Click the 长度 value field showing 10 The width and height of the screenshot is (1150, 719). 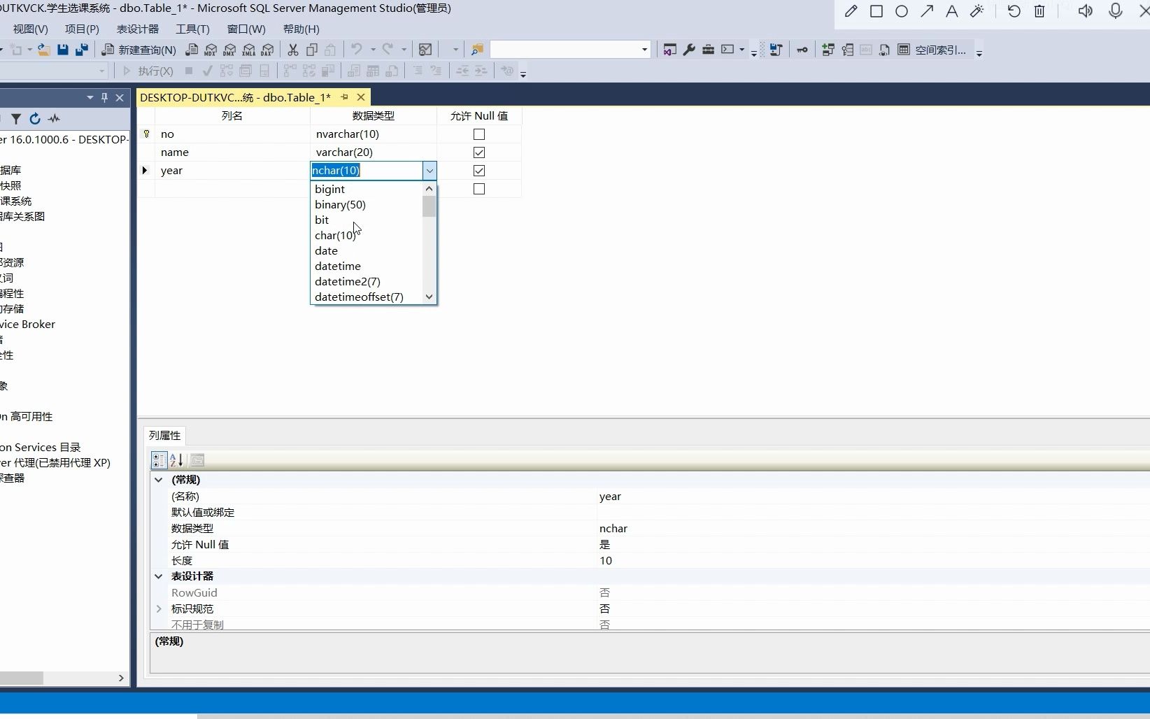pyautogui.click(x=873, y=561)
